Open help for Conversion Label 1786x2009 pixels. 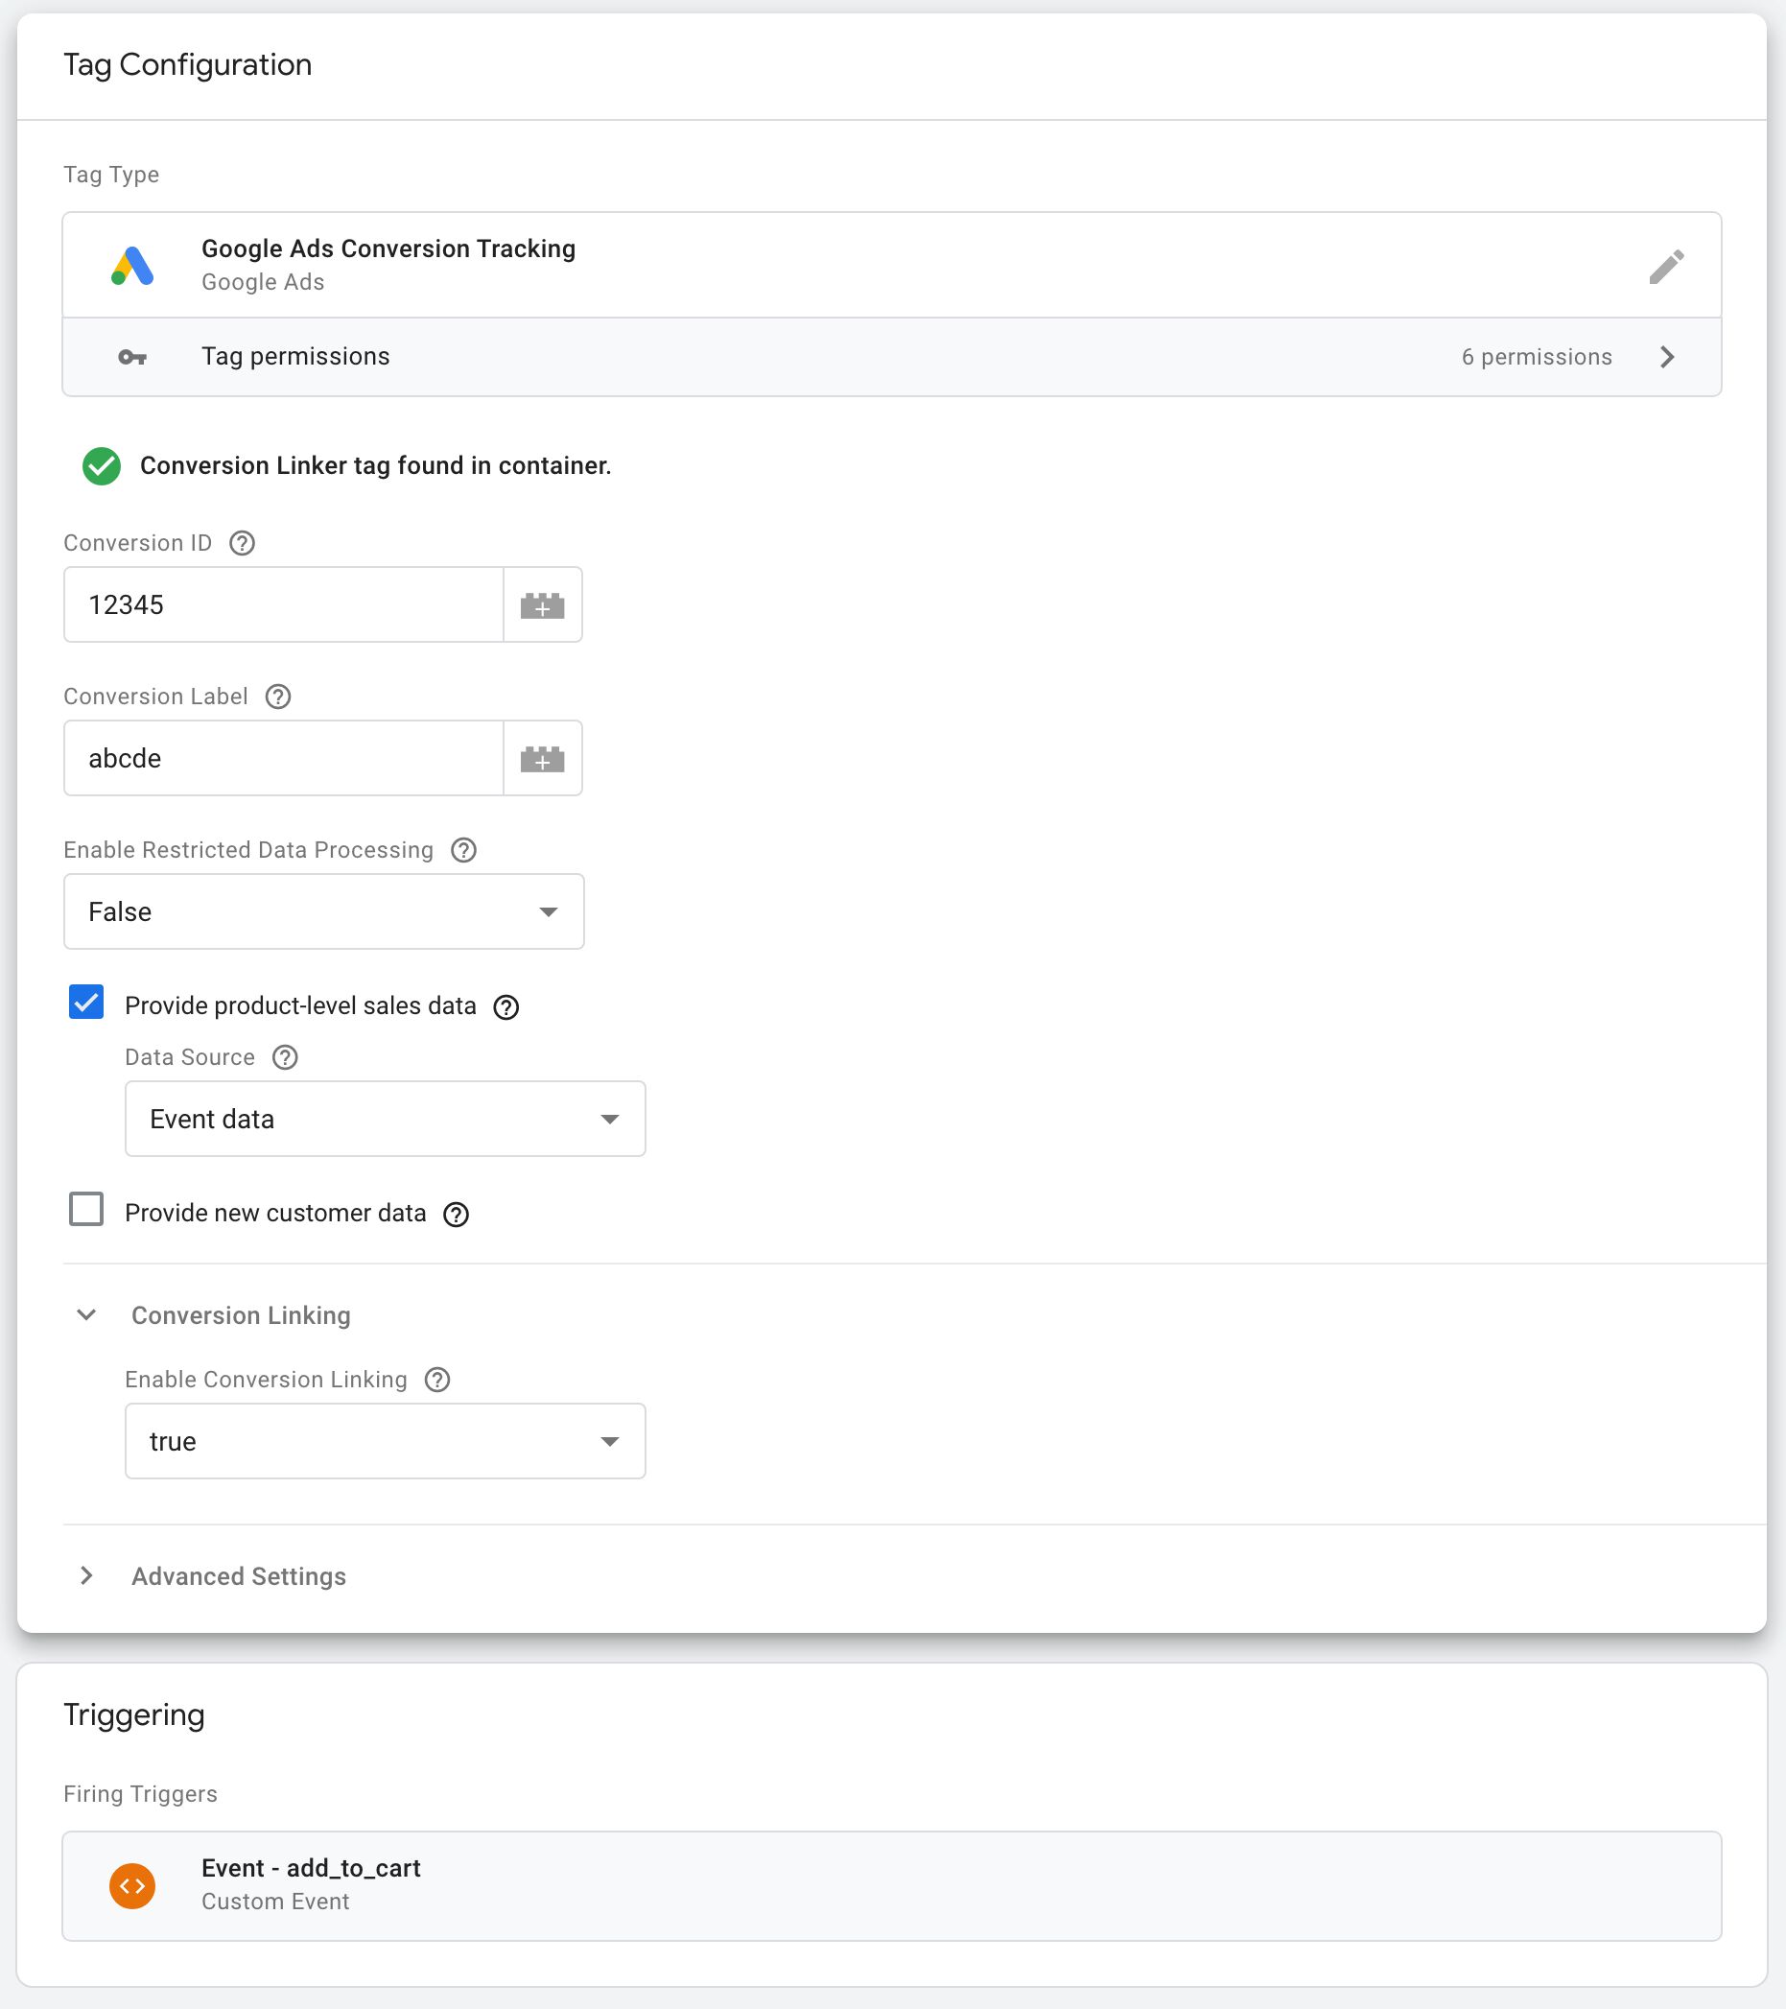tap(278, 697)
